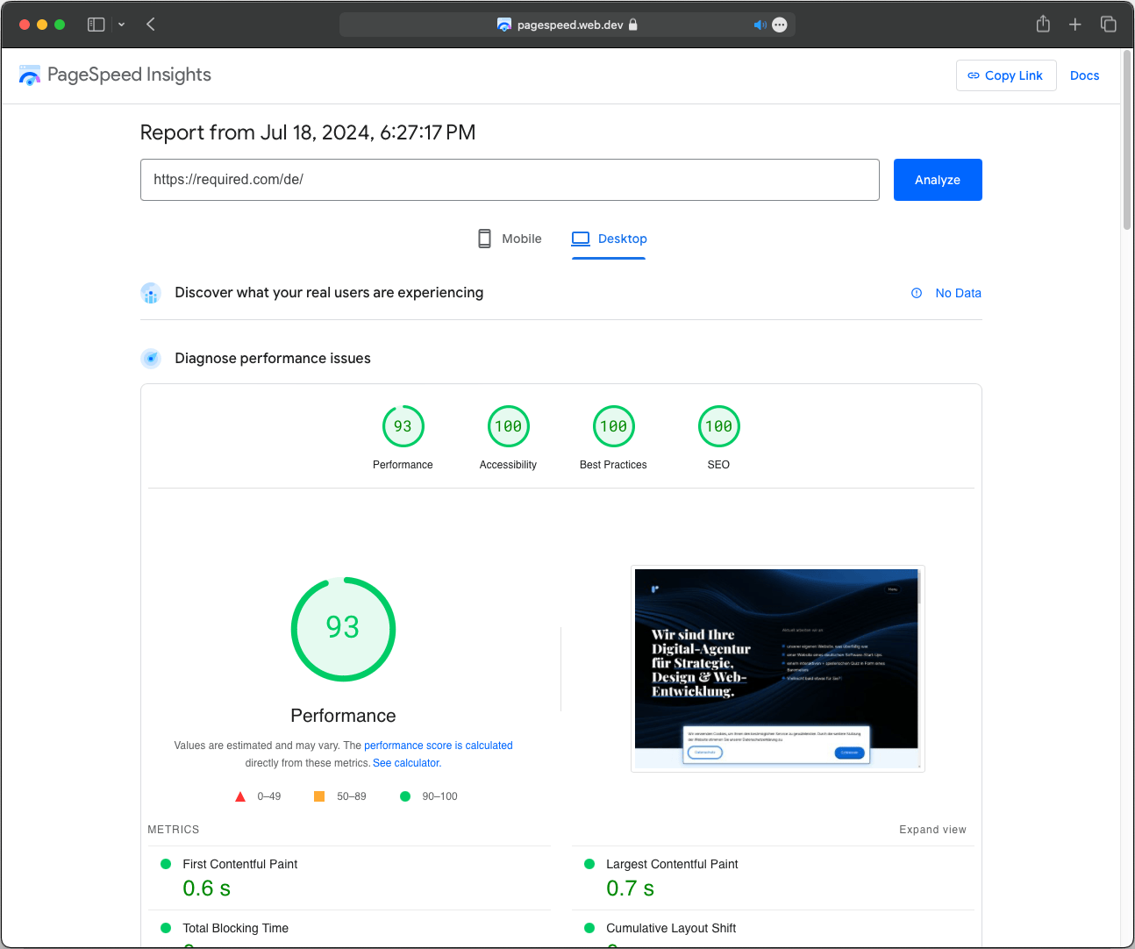Click the info icon next to No Data

click(x=917, y=293)
